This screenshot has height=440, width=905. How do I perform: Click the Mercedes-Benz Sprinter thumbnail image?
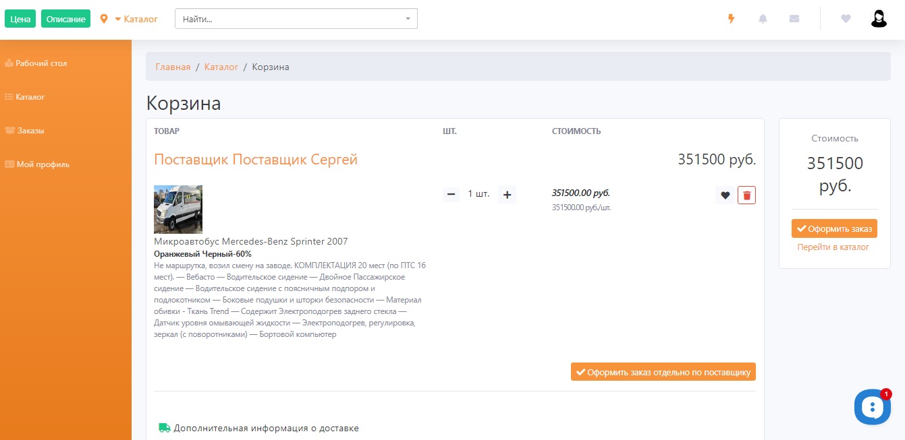pos(178,210)
